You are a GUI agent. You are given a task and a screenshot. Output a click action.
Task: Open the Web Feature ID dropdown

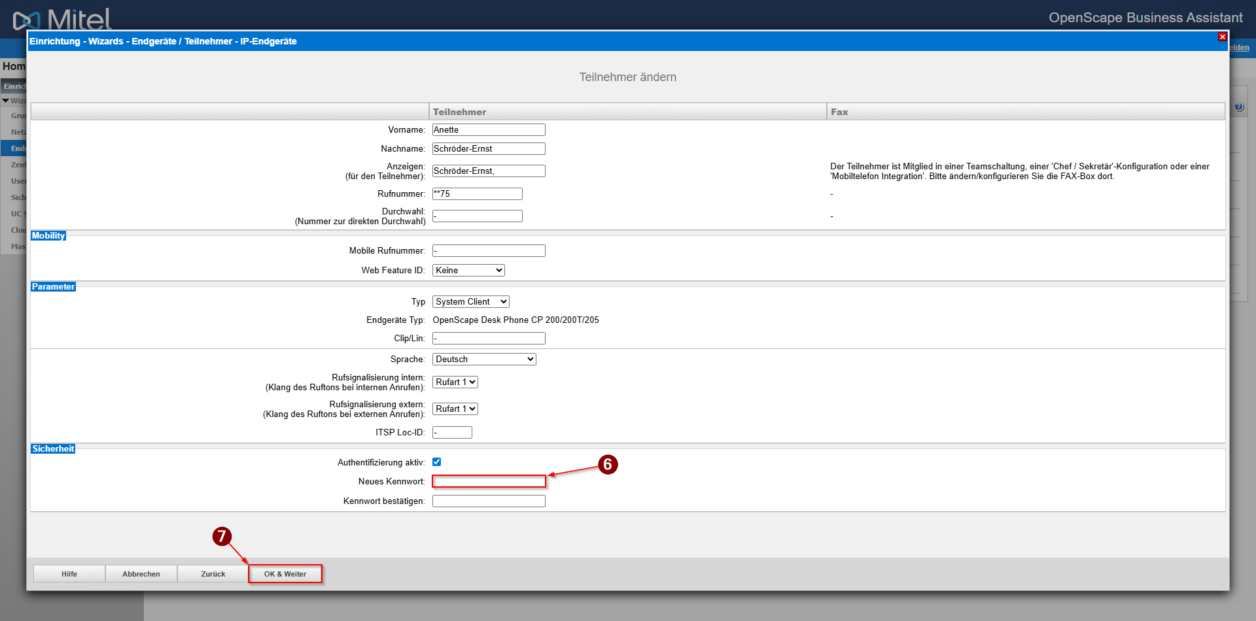(468, 271)
